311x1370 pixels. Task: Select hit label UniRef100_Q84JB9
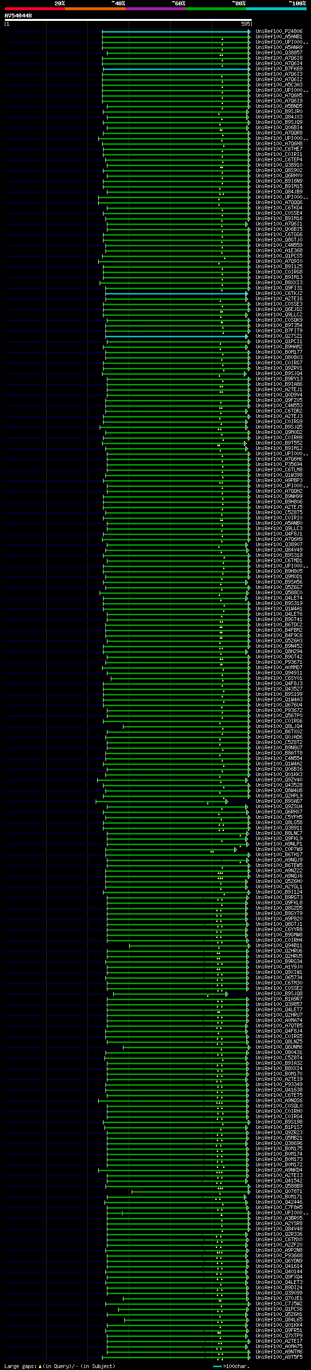coord(278,191)
